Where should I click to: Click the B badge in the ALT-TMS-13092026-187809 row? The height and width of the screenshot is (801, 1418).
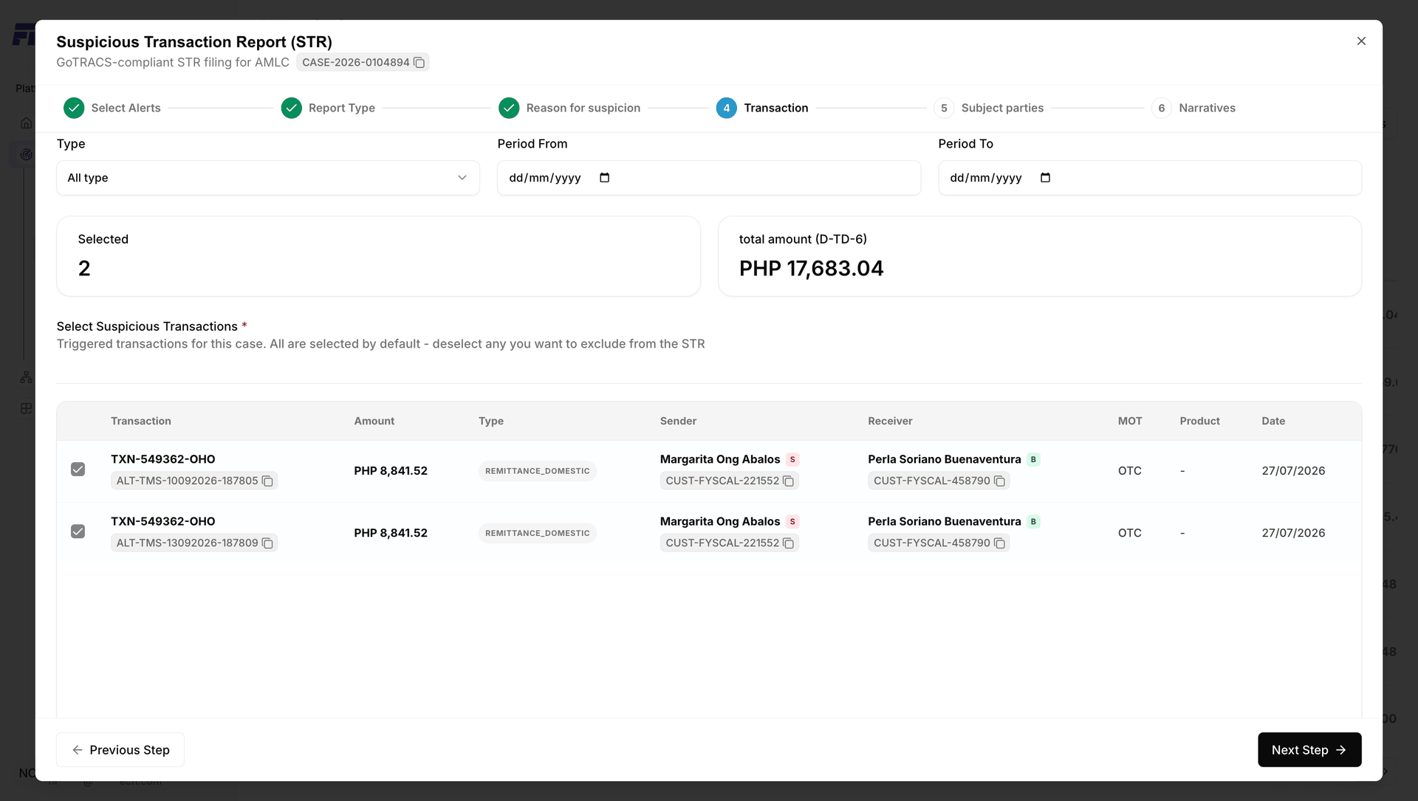1033,521
